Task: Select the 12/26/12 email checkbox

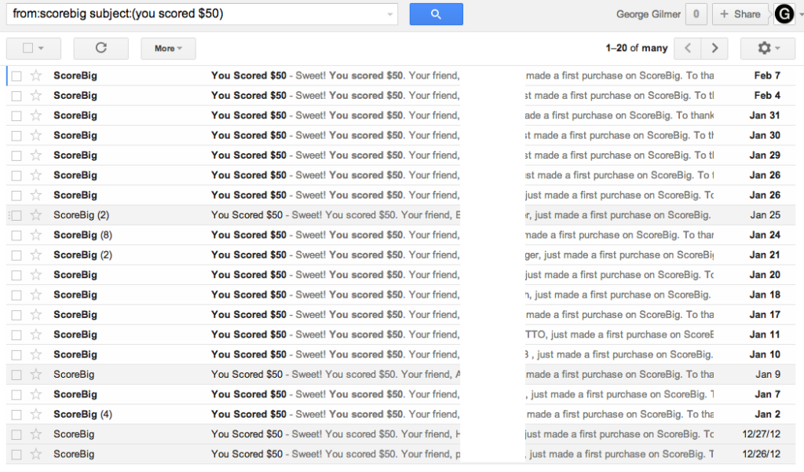Action: point(16,455)
